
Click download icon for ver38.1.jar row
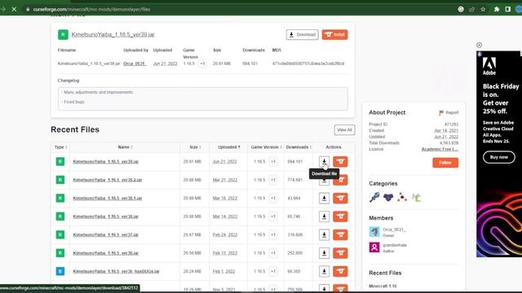click(x=324, y=199)
